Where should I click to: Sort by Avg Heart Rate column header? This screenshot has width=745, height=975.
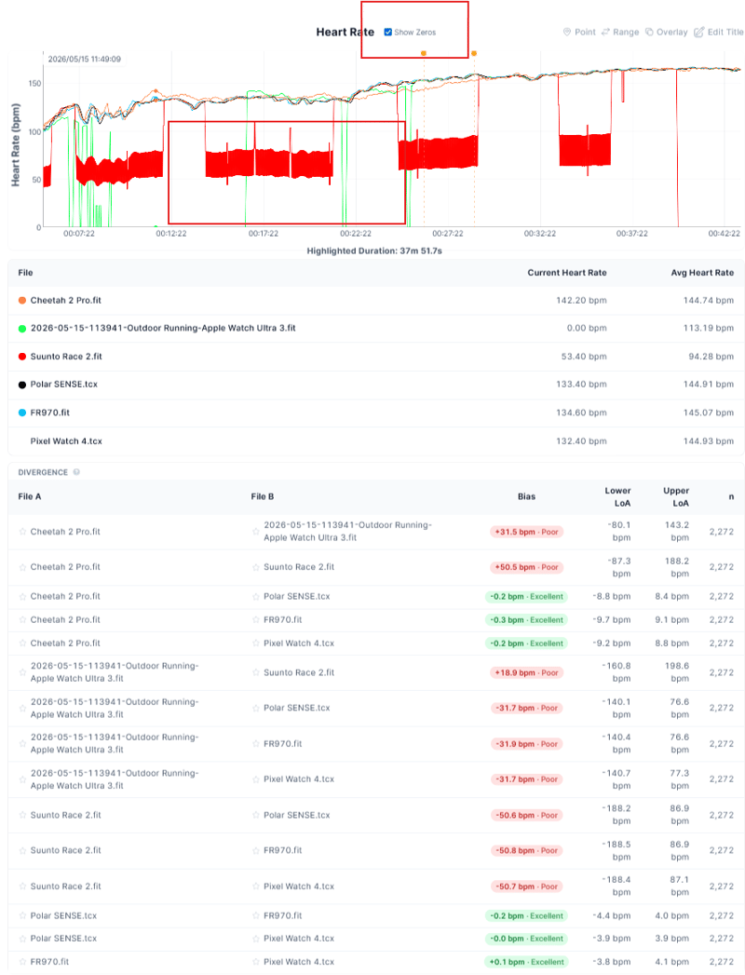[702, 272]
